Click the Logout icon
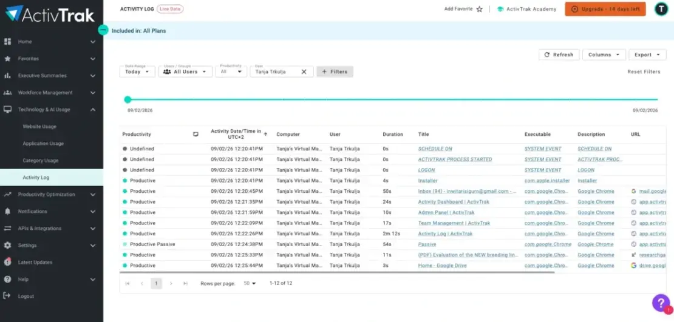The image size is (674, 322). [x=7, y=296]
